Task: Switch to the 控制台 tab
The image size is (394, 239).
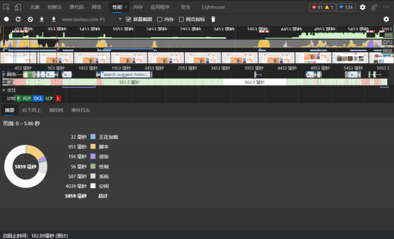Action: click(x=55, y=7)
